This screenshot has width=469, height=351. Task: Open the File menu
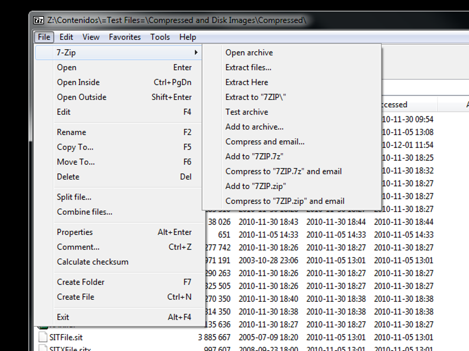click(x=44, y=37)
